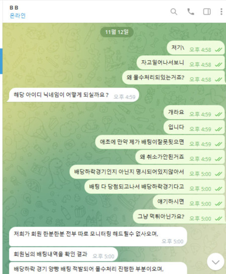Click the 저희가 회원 한분한분 received message
226x274 pixels.
click(98, 237)
